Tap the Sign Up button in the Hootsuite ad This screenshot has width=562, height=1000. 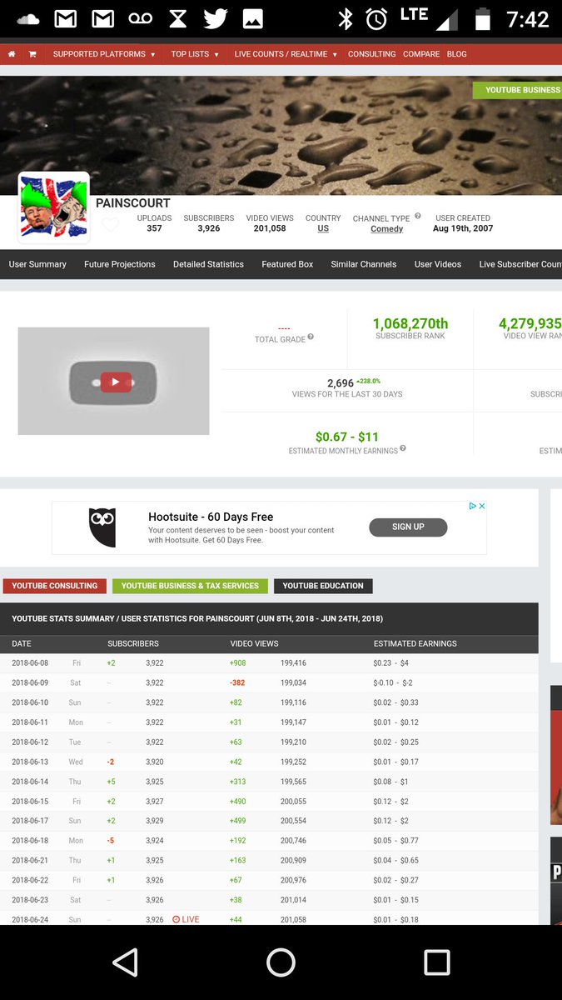[408, 527]
